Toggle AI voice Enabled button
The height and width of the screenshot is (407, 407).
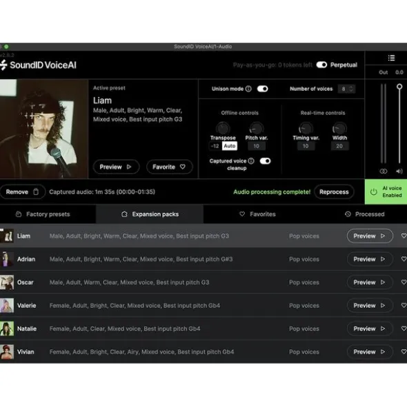click(x=386, y=191)
